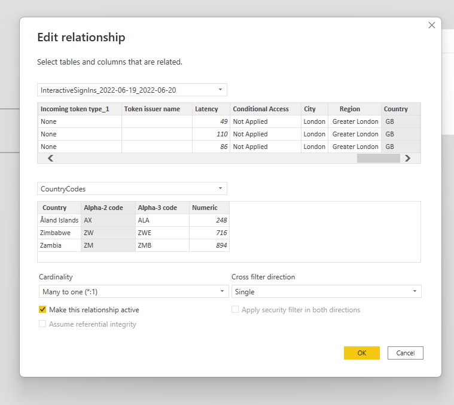
Task: Open the InteractiveSignIns table dropdown
Action: pyautogui.click(x=132, y=90)
